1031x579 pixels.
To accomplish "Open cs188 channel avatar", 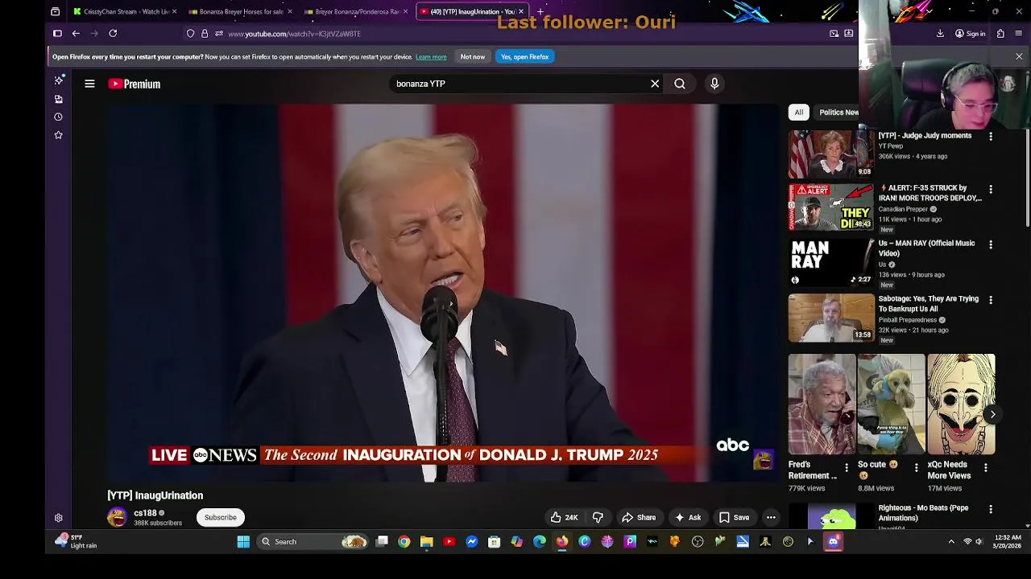I will [x=118, y=517].
